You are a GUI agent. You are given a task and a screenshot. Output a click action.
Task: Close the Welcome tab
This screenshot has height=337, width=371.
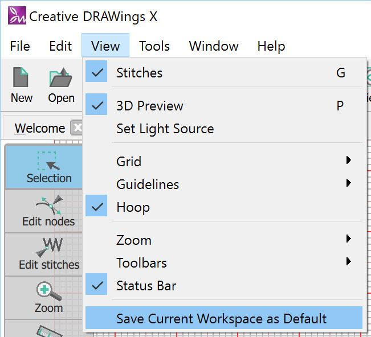pos(76,128)
